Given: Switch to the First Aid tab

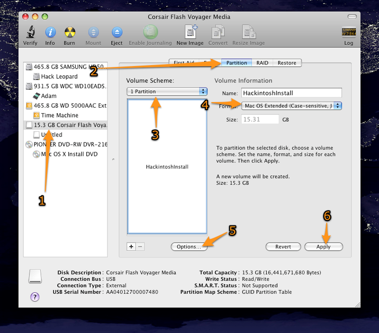Looking at the screenshot, I should coord(184,63).
